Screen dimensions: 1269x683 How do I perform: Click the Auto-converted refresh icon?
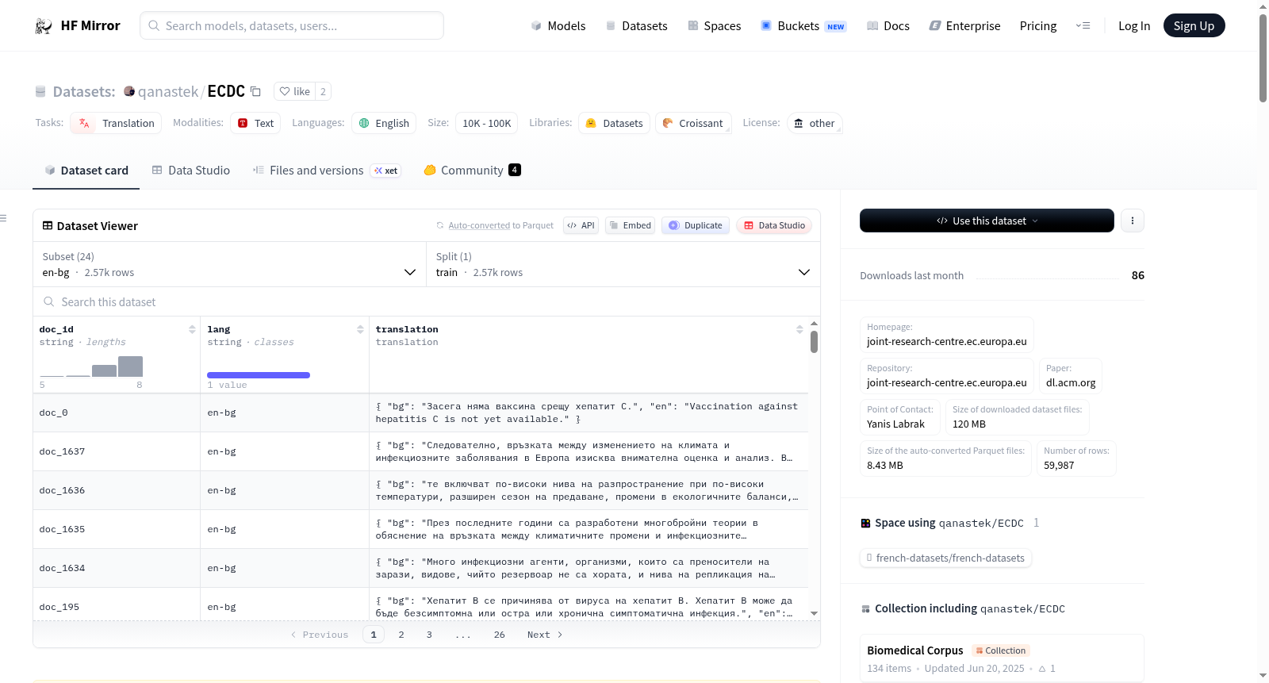440,225
